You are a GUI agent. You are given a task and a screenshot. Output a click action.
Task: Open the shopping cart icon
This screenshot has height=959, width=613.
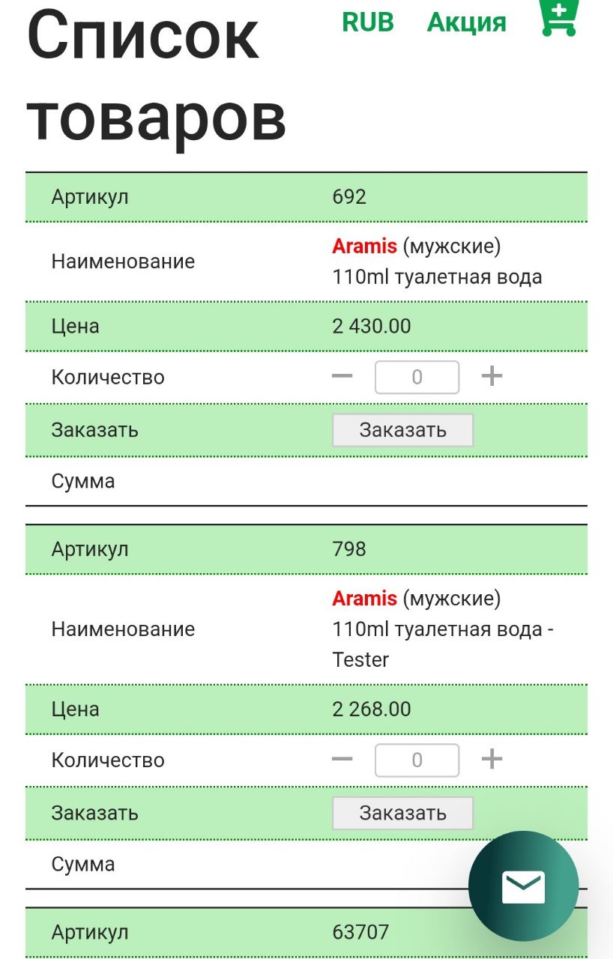[x=559, y=16]
